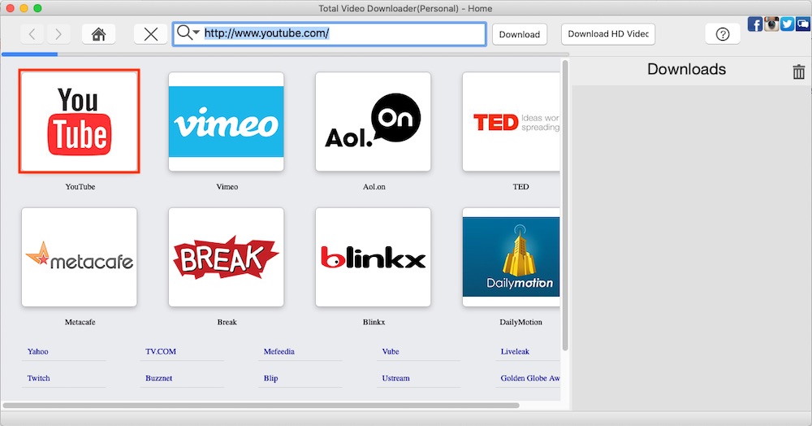Open the chat icon beside Twitter

tap(803, 24)
